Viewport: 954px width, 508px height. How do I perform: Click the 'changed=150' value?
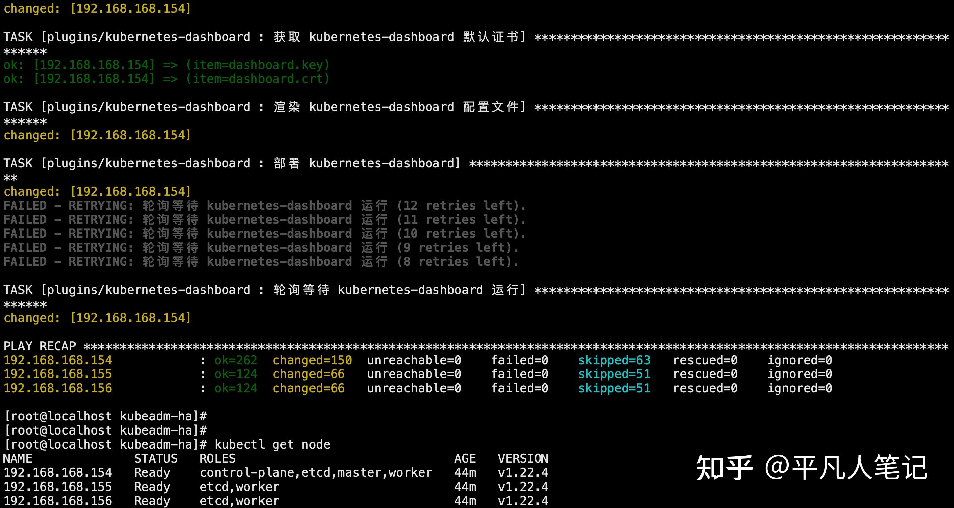(x=312, y=360)
